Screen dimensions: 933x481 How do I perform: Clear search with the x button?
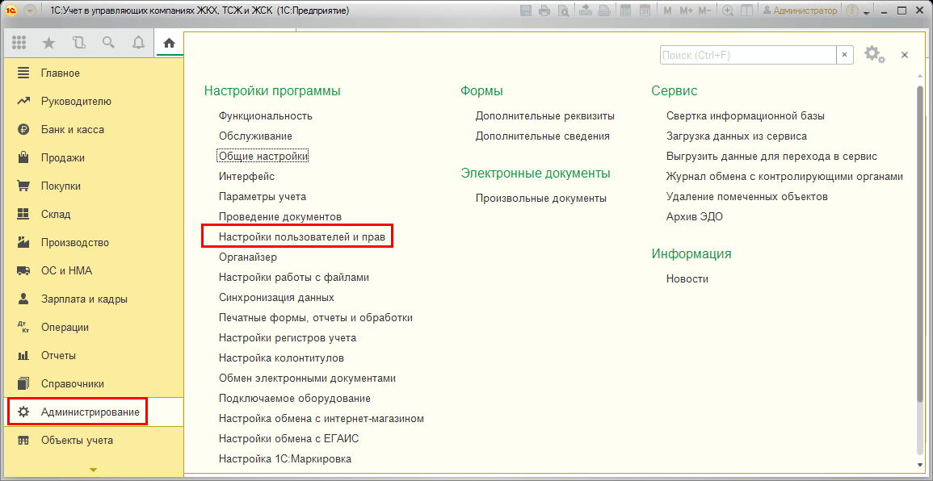[845, 55]
